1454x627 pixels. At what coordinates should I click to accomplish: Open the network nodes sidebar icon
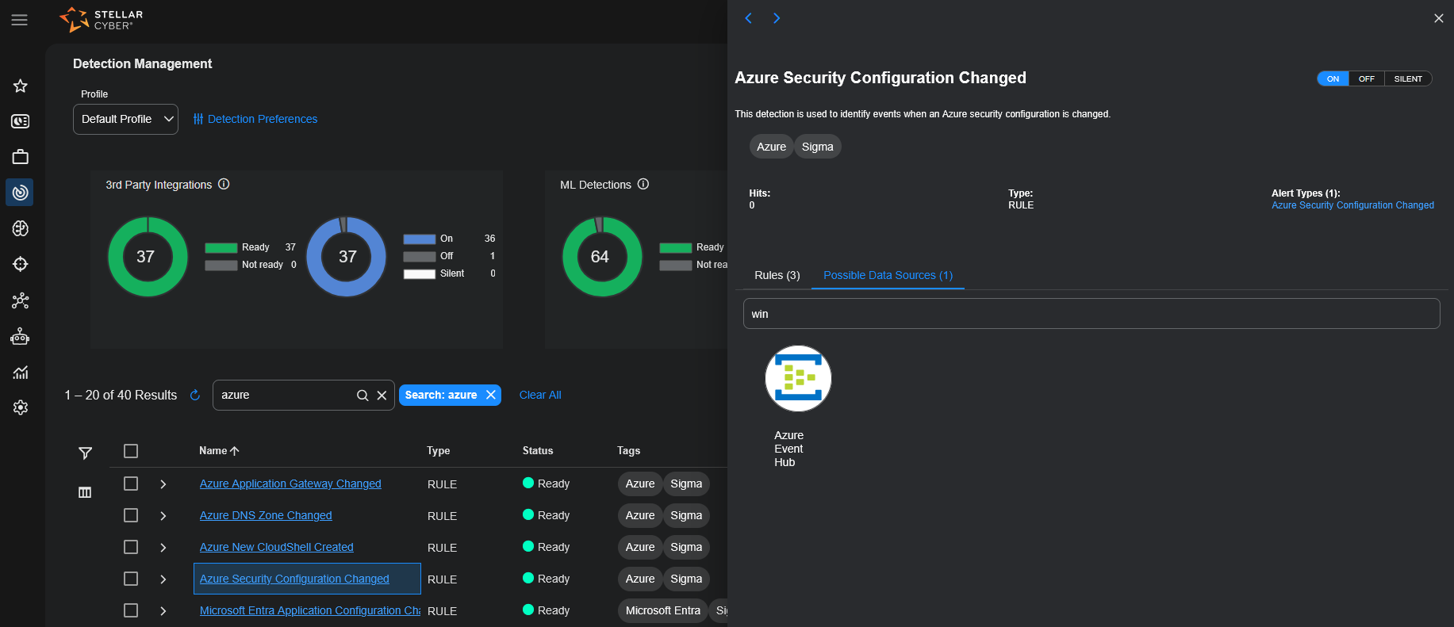21,300
